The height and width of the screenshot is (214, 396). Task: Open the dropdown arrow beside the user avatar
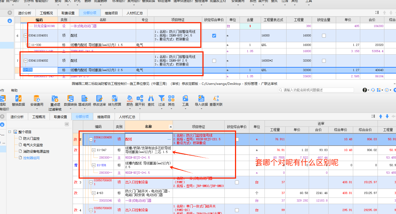pyautogui.click(x=369, y=90)
